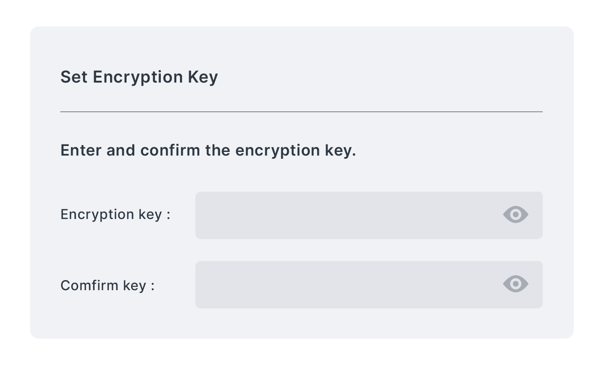Focus the Encryption key input field
Image resolution: width=603 pixels, height=365 pixels.
point(347,215)
